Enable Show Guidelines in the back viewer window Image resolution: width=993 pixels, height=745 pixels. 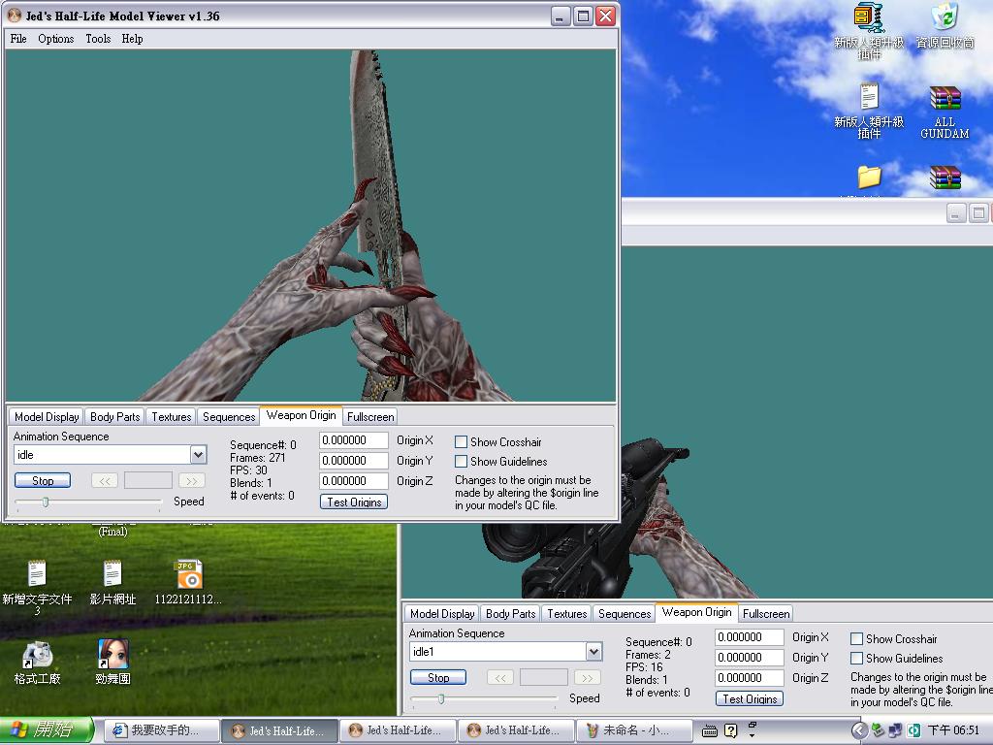857,659
